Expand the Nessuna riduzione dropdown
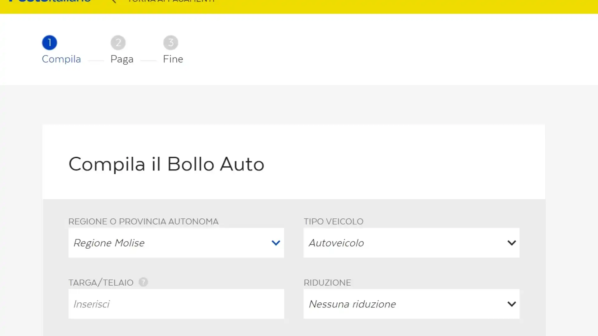This screenshot has width=598, height=336. tap(411, 304)
